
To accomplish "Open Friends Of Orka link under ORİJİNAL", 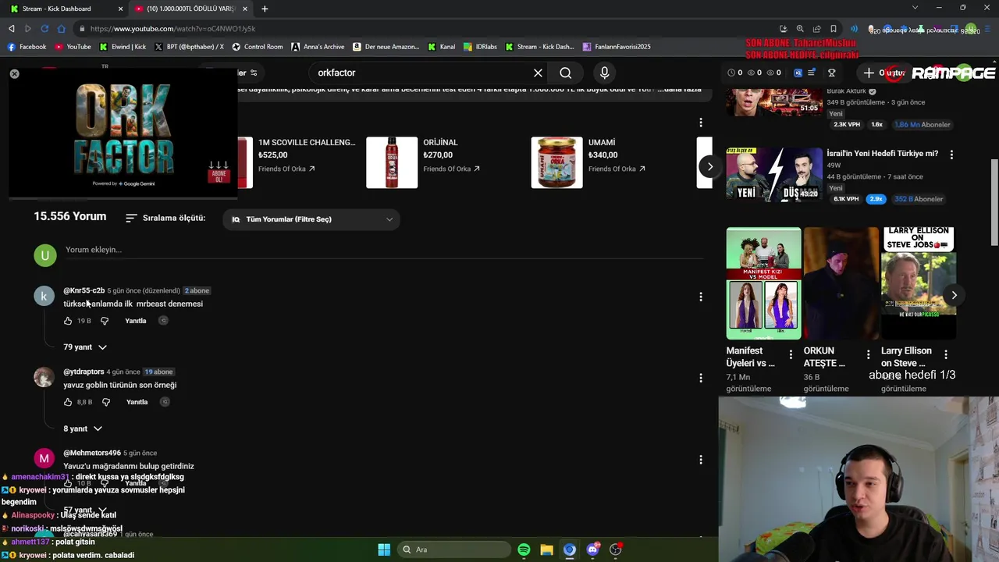I will pyautogui.click(x=451, y=169).
